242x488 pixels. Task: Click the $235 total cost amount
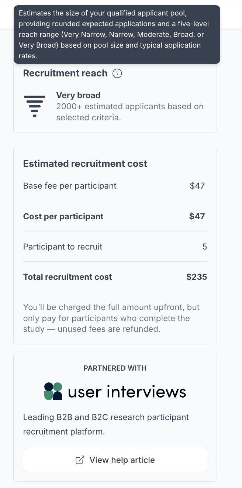tap(197, 277)
